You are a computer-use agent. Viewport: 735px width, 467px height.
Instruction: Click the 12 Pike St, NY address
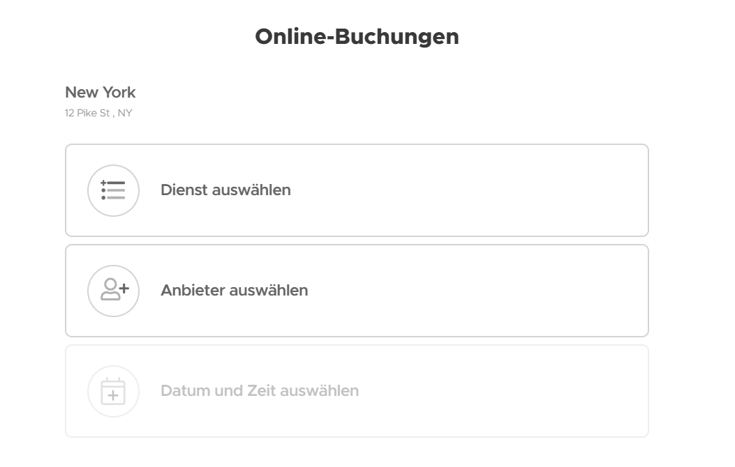coord(98,113)
